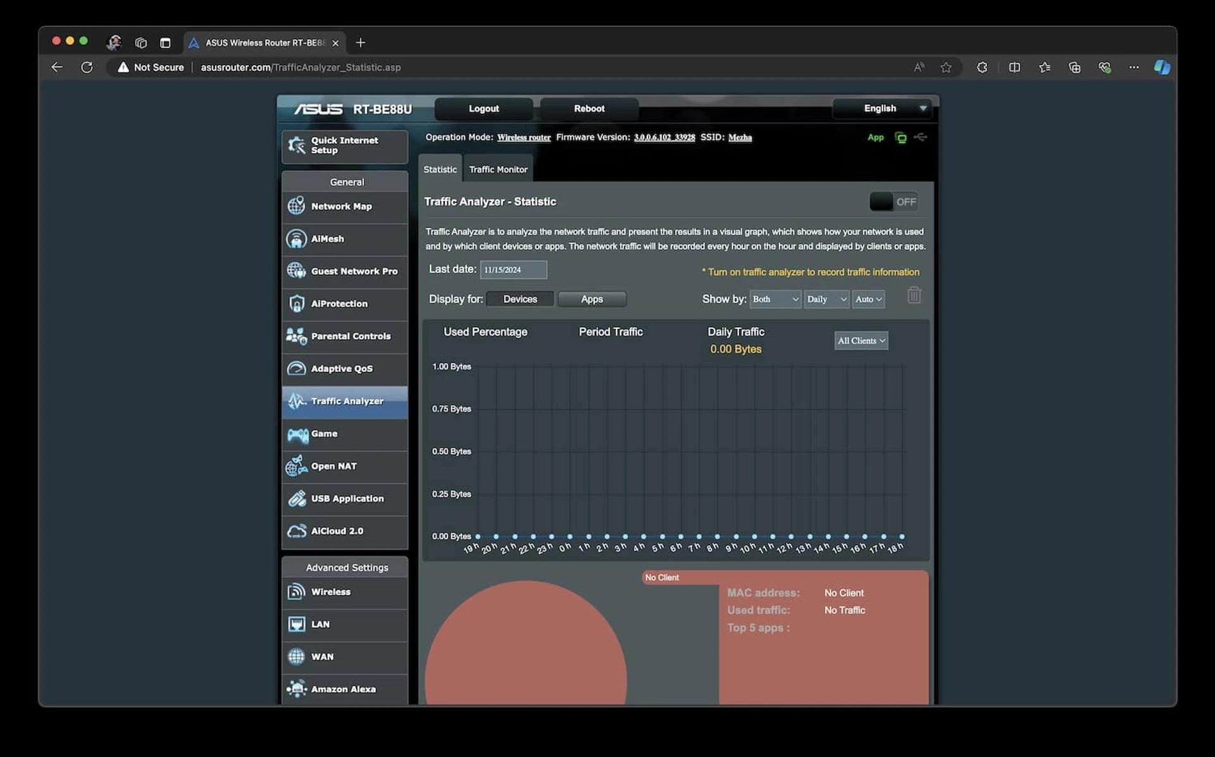
Task: Open the LAN settings icon
Action: coord(296,624)
